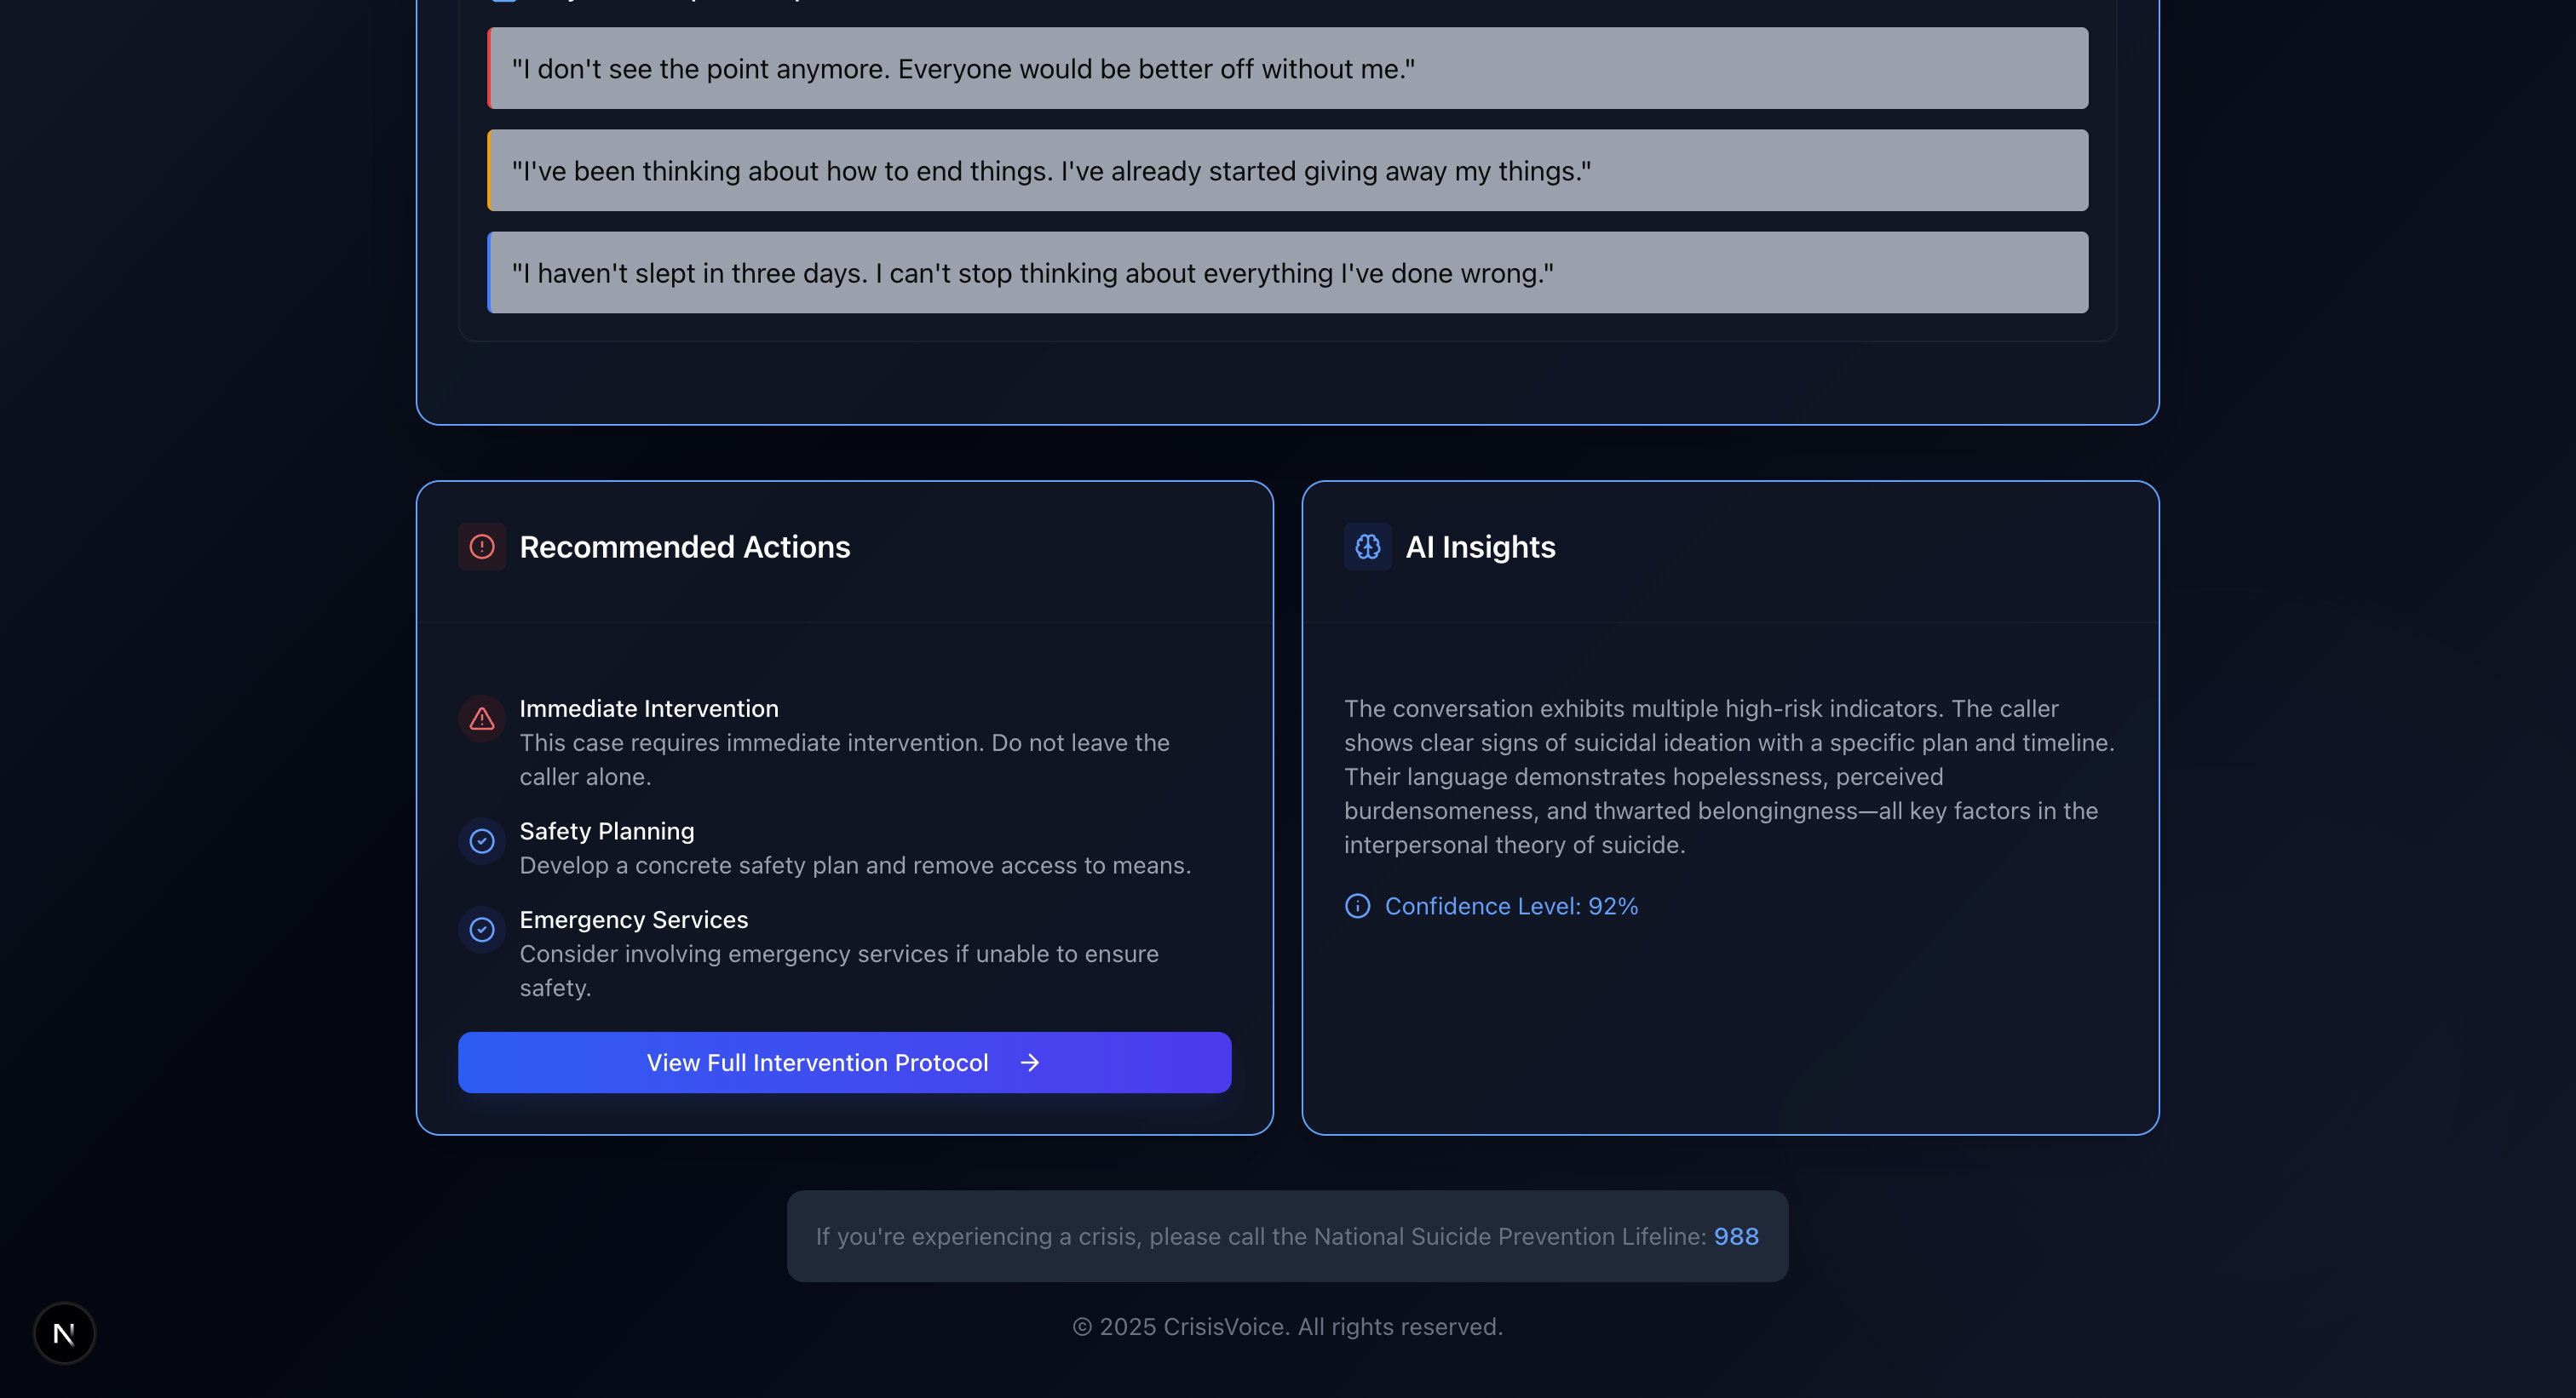The image size is (2576, 1398).
Task: Click the AI Insights heading
Action: click(x=1480, y=547)
